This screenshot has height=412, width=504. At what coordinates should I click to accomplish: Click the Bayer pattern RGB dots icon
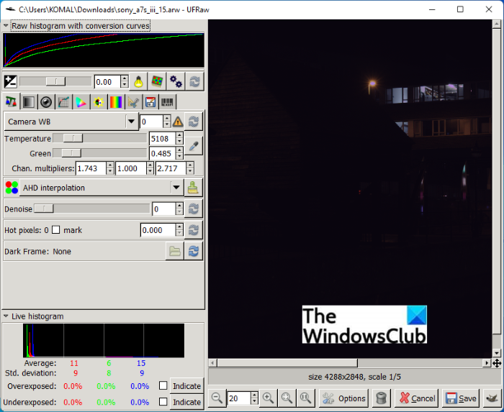(x=12, y=188)
